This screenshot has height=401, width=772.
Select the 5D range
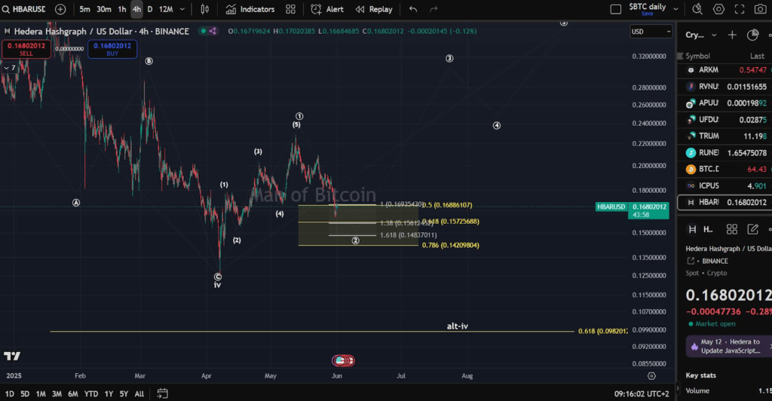click(x=25, y=393)
